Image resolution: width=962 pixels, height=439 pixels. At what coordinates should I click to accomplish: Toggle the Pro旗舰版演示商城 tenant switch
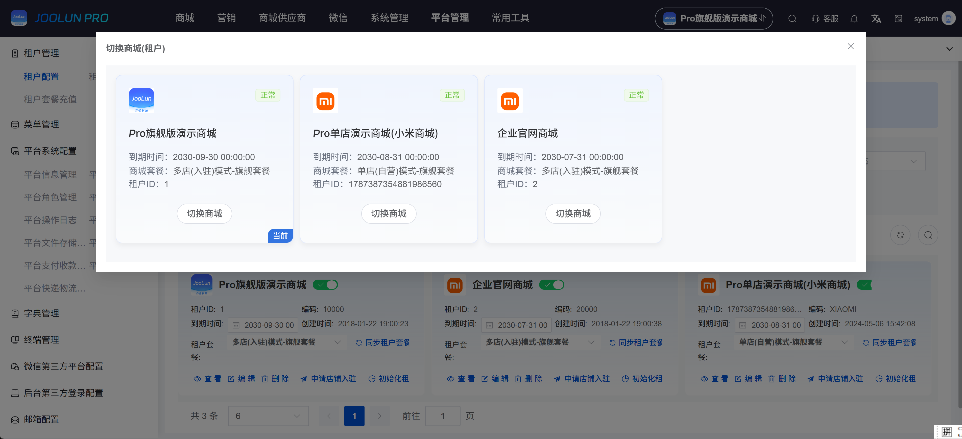(325, 285)
